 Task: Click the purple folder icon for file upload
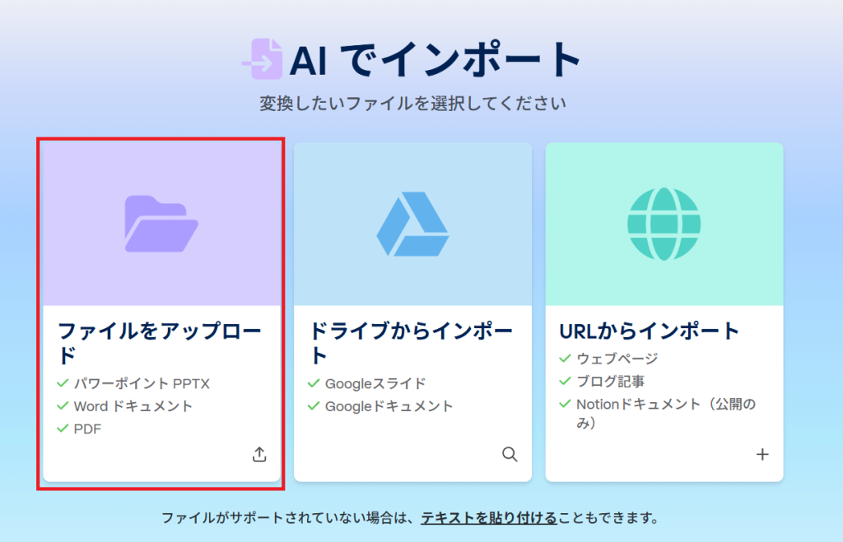pos(161,224)
